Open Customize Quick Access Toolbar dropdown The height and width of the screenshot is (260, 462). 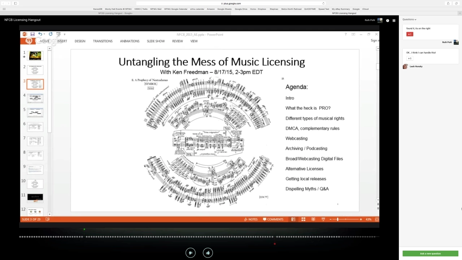(x=65, y=34)
